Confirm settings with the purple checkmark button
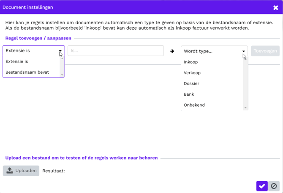Screen dimensions: 283x193 click(x=262, y=186)
